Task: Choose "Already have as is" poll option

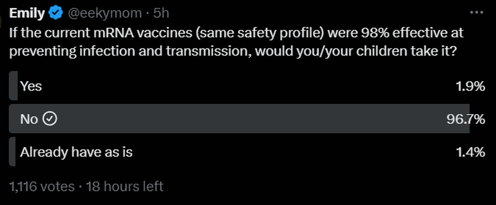Action: (x=76, y=152)
